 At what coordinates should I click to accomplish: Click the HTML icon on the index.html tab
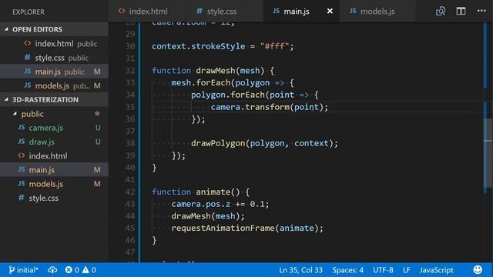tap(122, 11)
